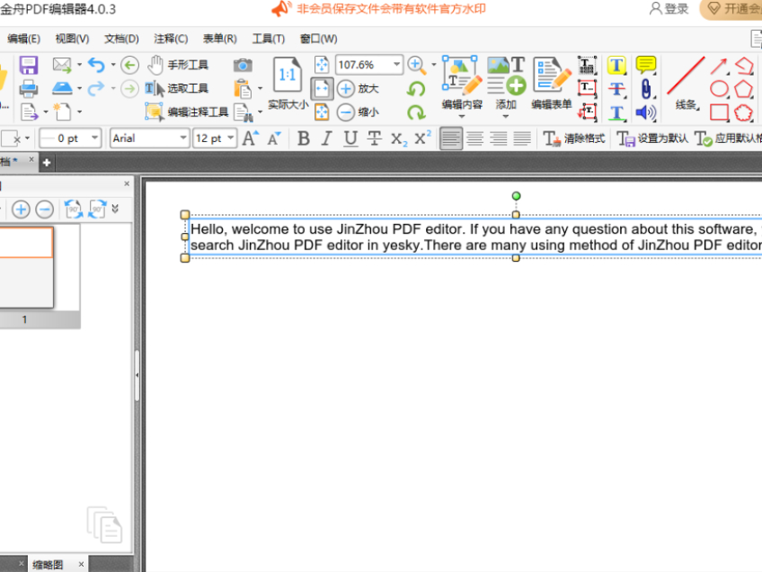Image resolution: width=762 pixels, height=572 pixels.
Task: Click Clear Formatting (清除格式)
Action: [573, 139]
